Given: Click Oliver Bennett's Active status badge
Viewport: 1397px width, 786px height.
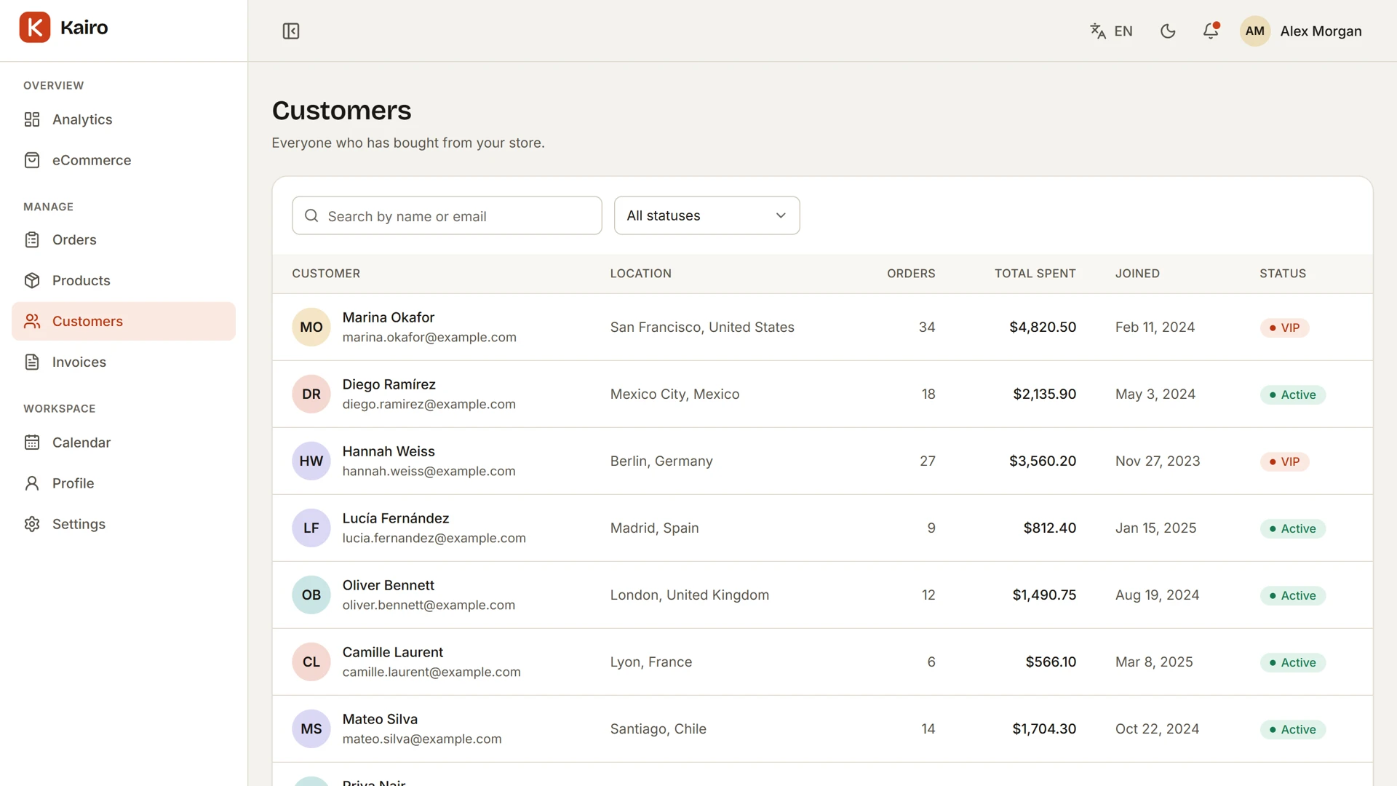Looking at the screenshot, I should click(1293, 595).
